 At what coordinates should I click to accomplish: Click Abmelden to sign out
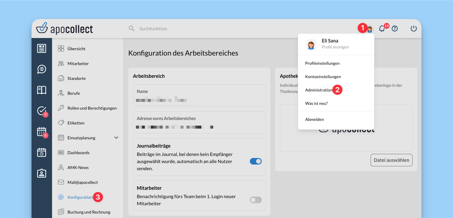[x=314, y=119]
